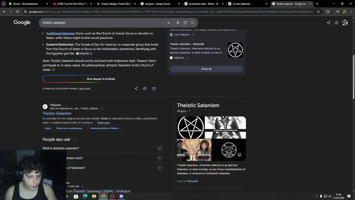Share the AI overview response
This screenshot has height=200, width=355.
(x=136, y=88)
